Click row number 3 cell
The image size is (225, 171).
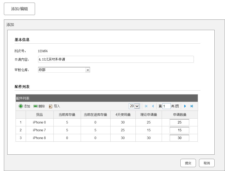(x=21, y=138)
